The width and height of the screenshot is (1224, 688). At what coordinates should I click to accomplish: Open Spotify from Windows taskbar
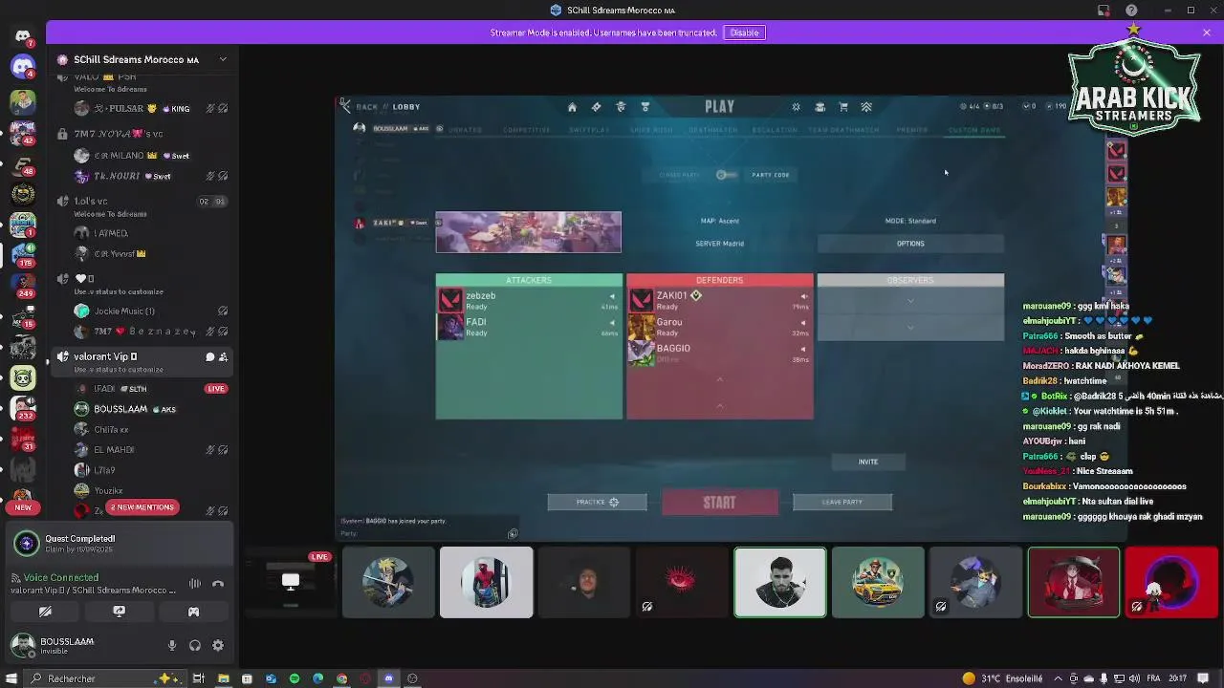[x=294, y=678]
